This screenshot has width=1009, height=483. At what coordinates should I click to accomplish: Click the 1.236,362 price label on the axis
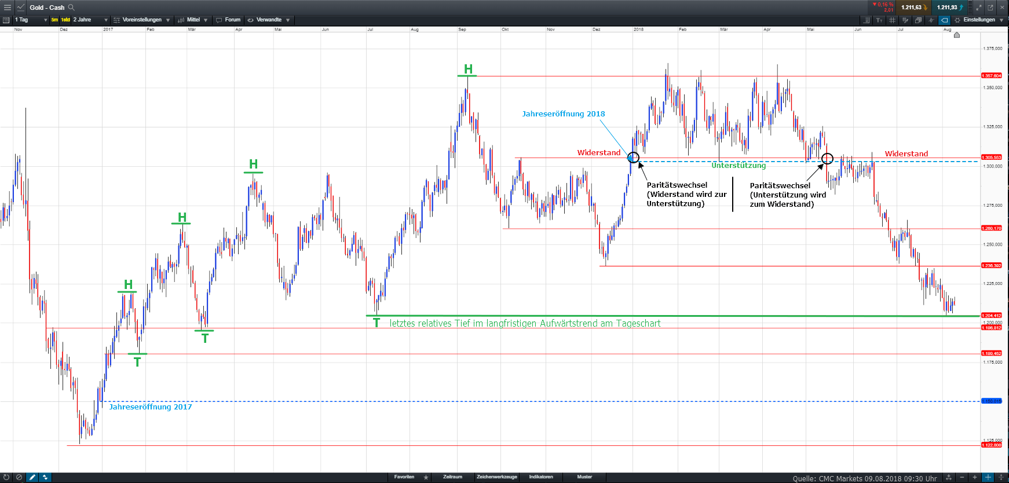pyautogui.click(x=992, y=266)
